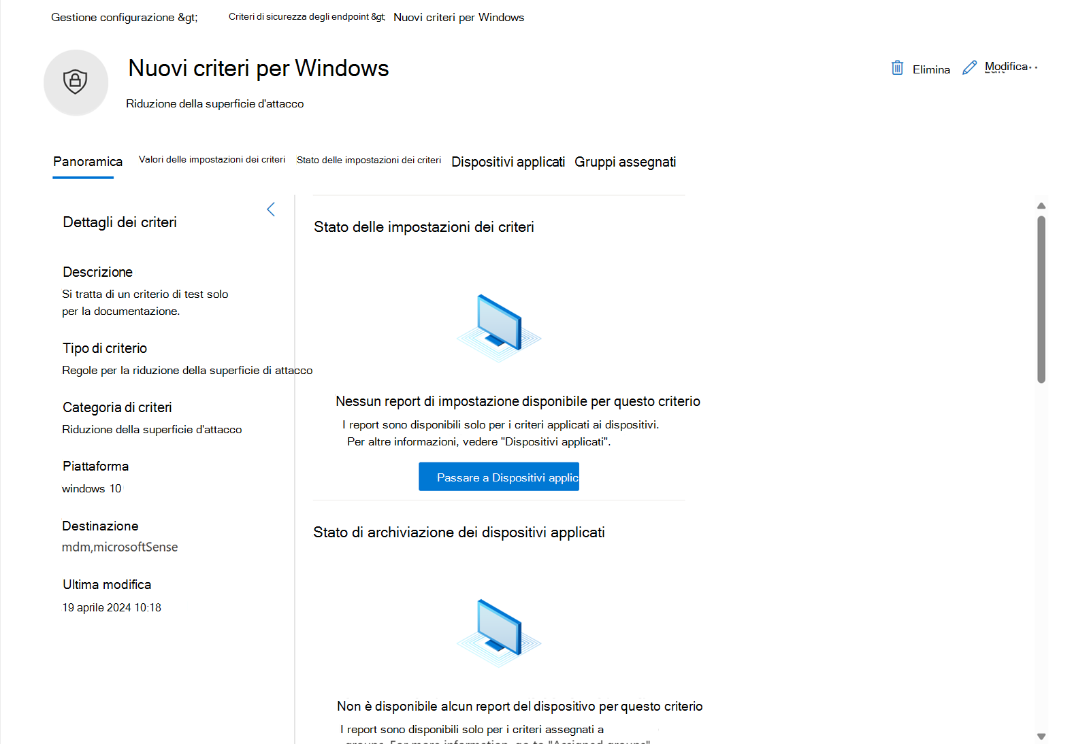The width and height of the screenshot is (1089, 744).
Task: Click Stato delle impostazioni dei criteri section heading
Action: coord(424,227)
